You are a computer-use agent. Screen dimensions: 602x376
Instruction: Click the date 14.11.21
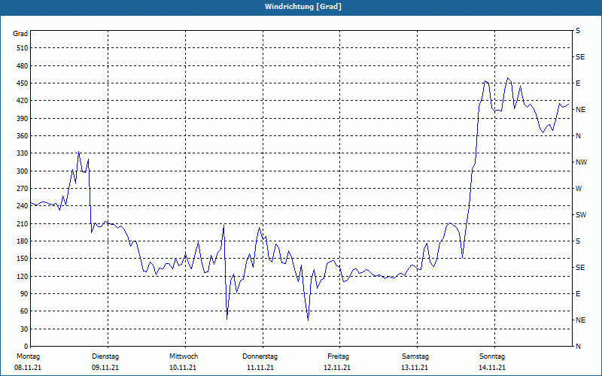[492, 368]
